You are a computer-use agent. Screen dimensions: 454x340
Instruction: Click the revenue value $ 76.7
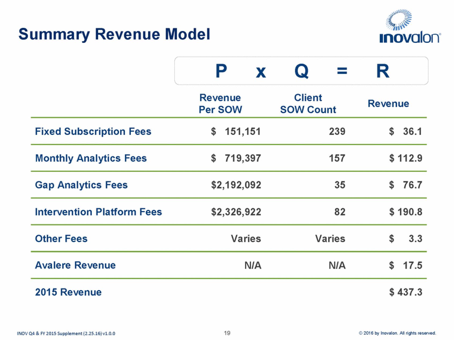point(406,185)
